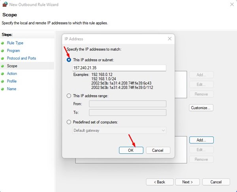Viewport: 237px width, 192px height.
Task: Select 'This IP address or subnet' radio
Action: click(x=69, y=60)
